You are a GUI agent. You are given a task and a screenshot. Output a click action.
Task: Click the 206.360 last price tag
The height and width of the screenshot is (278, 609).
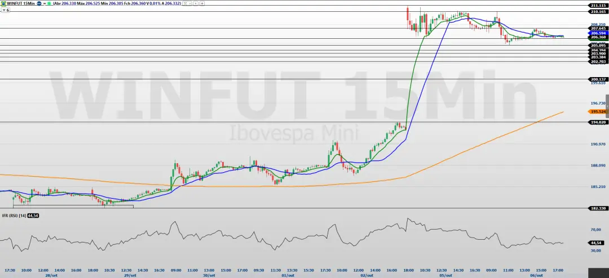597,37
